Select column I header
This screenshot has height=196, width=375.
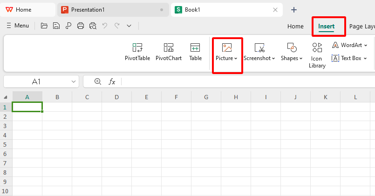coord(266,97)
